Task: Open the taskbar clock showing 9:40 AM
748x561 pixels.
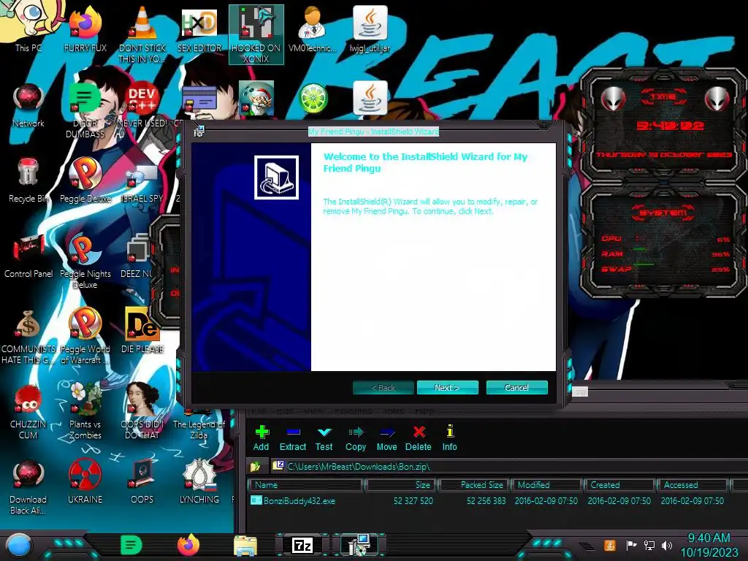Action: (x=709, y=545)
